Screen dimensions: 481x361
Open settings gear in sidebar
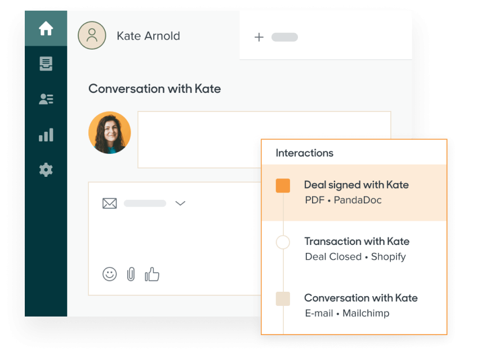[46, 170]
